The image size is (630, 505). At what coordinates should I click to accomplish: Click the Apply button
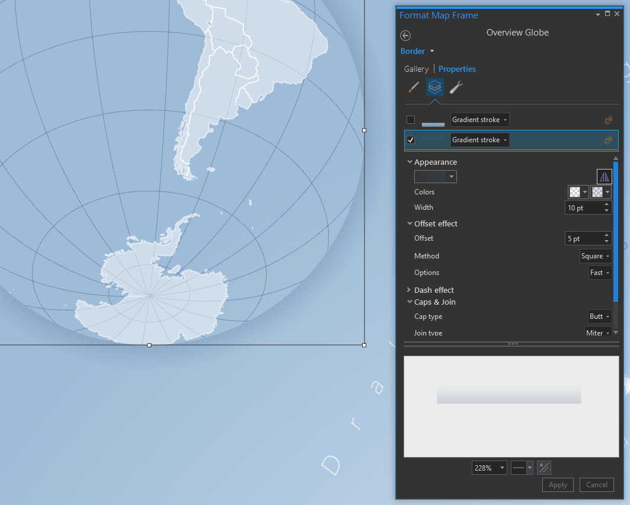(x=558, y=485)
